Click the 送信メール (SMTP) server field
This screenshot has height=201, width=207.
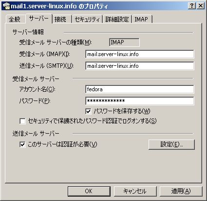[x=139, y=66]
